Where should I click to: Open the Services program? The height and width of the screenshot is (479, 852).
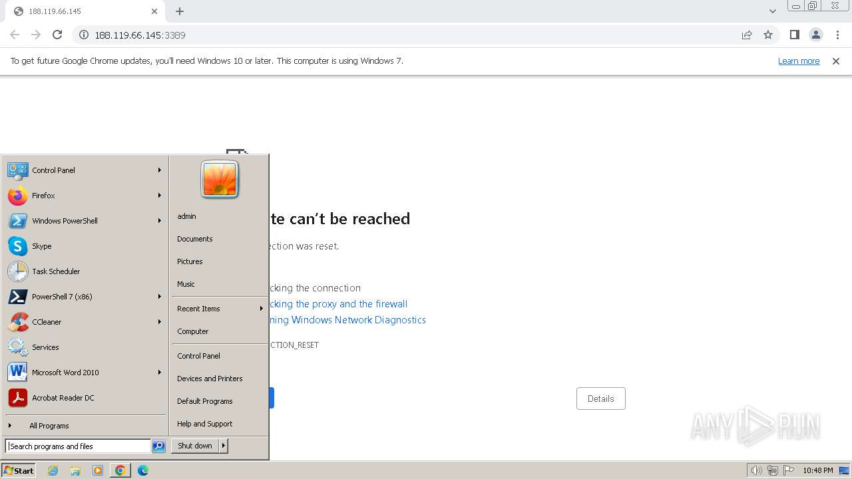click(x=85, y=347)
